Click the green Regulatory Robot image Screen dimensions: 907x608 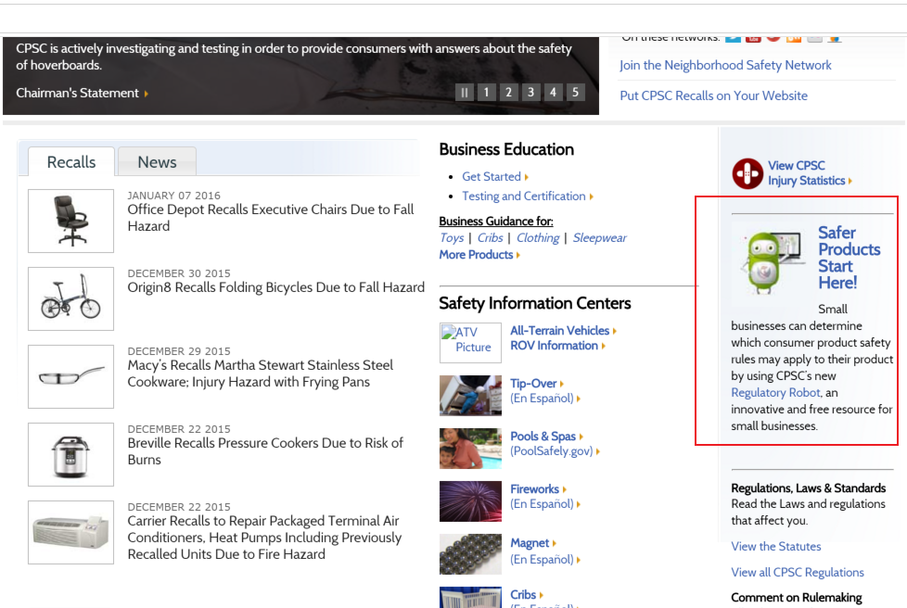point(773,261)
